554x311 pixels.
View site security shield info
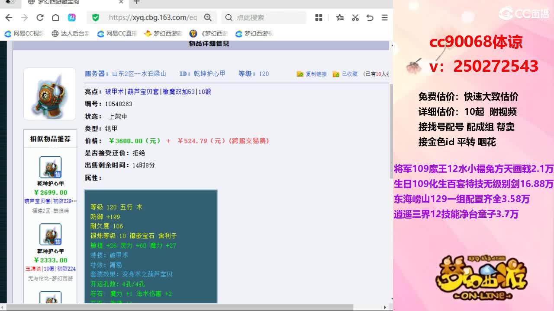[x=96, y=18]
